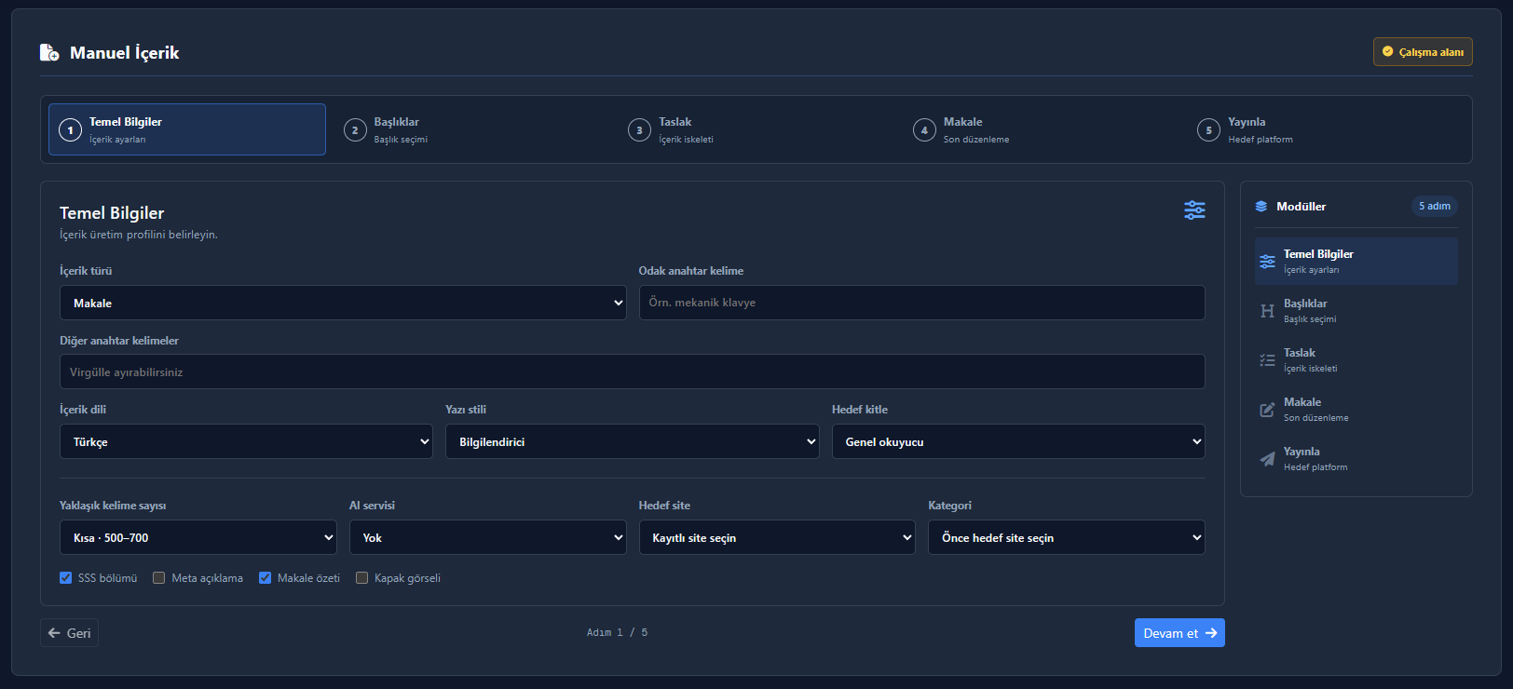Click the Odak anahtar kelime input field
The image size is (1513, 689).
[921, 303]
